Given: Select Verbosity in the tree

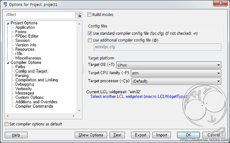Looking at the screenshot, I should [23, 89].
